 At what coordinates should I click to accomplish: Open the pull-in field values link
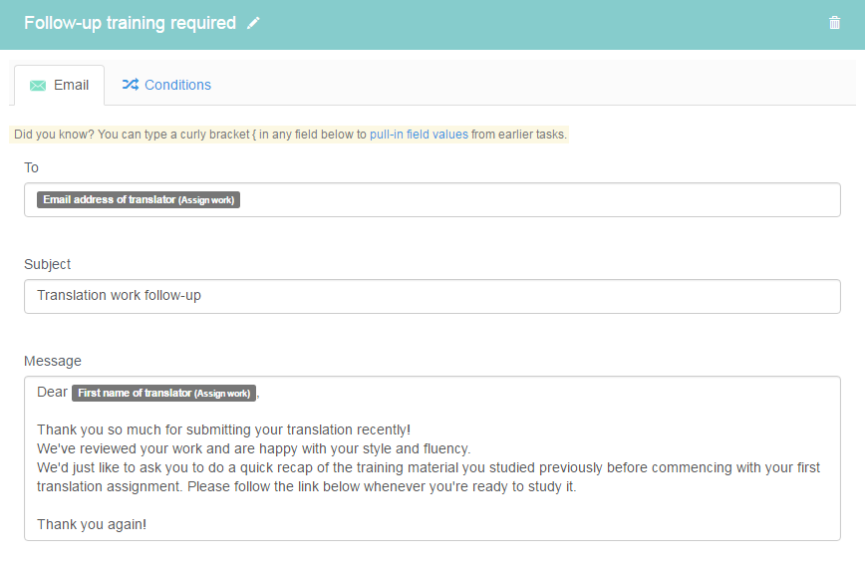coord(419,135)
